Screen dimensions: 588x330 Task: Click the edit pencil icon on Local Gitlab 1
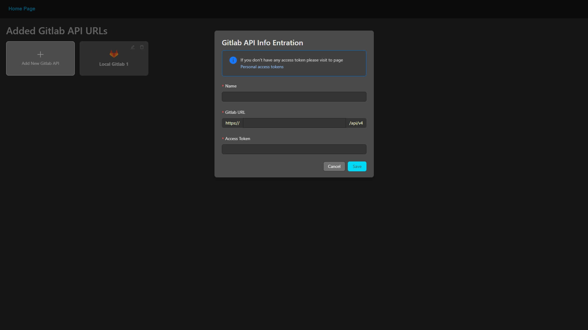point(133,47)
